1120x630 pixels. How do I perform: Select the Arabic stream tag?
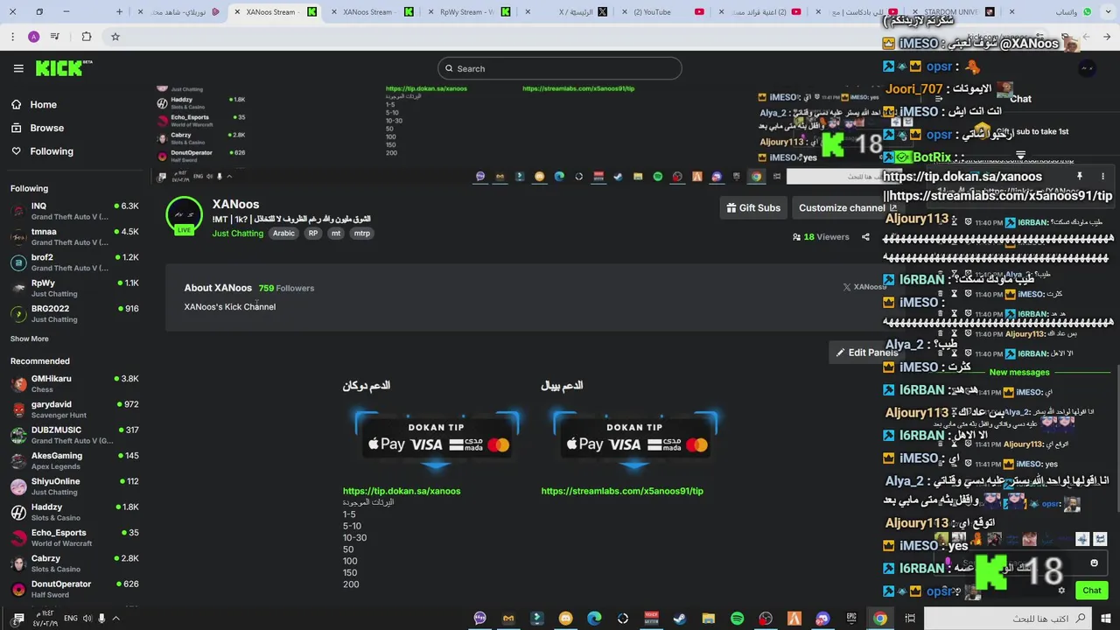pyautogui.click(x=283, y=234)
